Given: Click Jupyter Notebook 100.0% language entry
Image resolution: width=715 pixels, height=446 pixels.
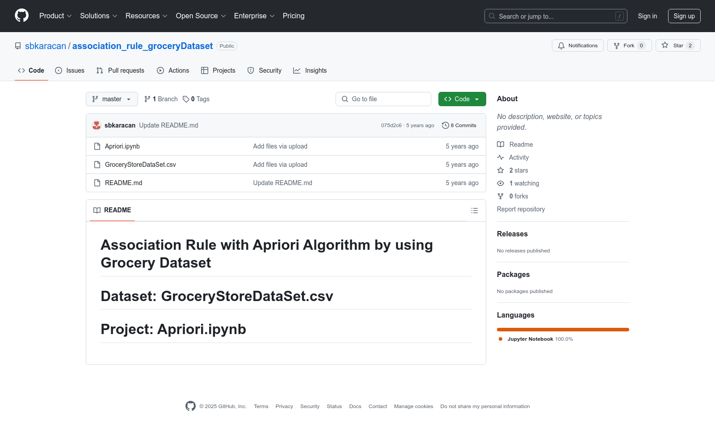Looking at the screenshot, I should (536, 339).
